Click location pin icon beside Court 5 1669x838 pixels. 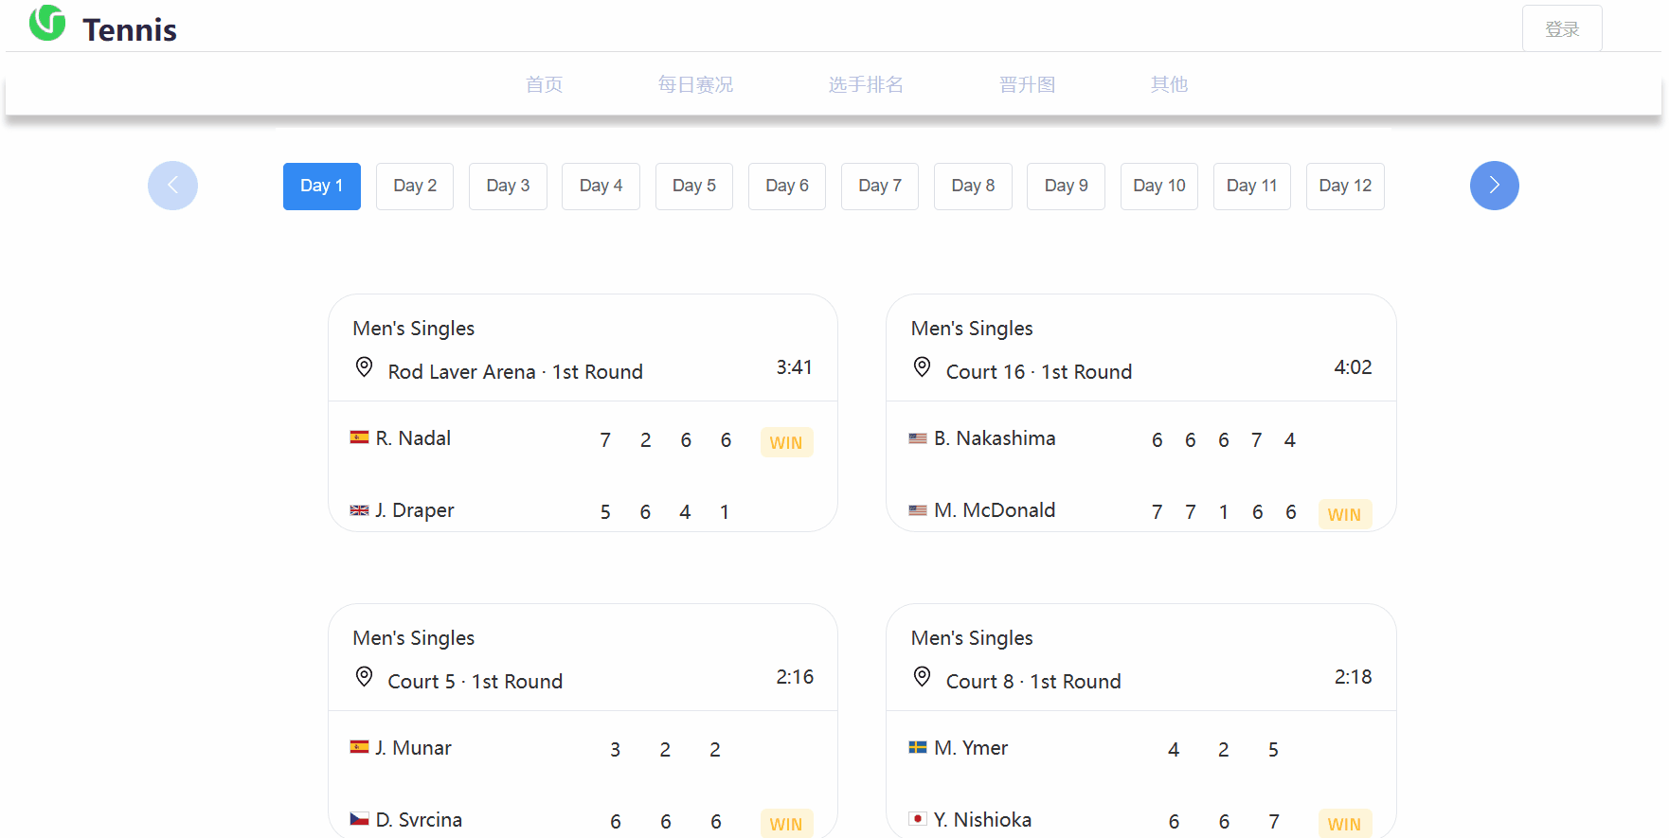coord(364,677)
